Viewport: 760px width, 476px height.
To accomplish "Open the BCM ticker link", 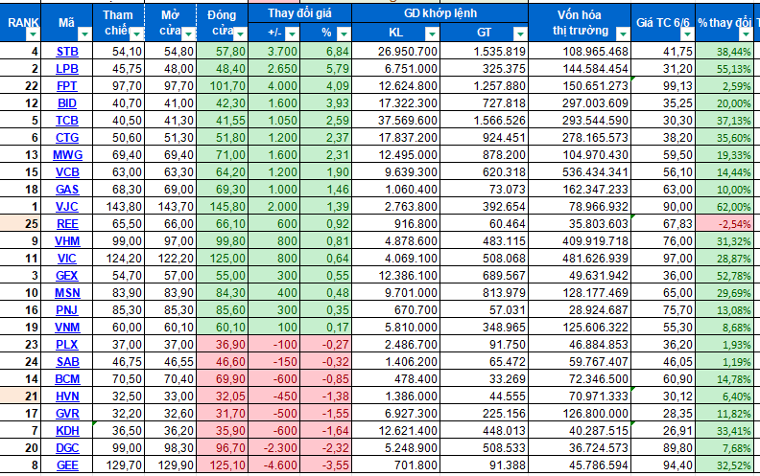I will [67, 379].
